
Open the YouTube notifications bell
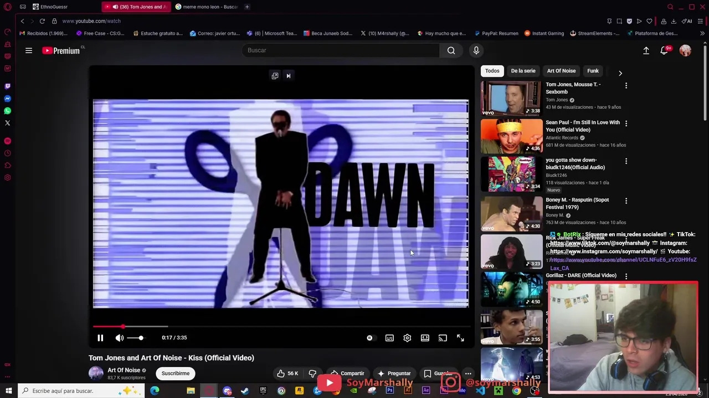point(665,50)
